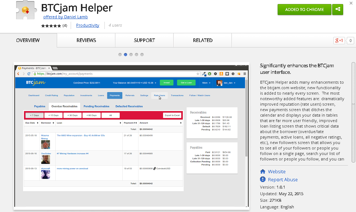Open the Report Abuse link
Image resolution: width=356 pixels, height=212 pixels.
[x=283, y=179]
